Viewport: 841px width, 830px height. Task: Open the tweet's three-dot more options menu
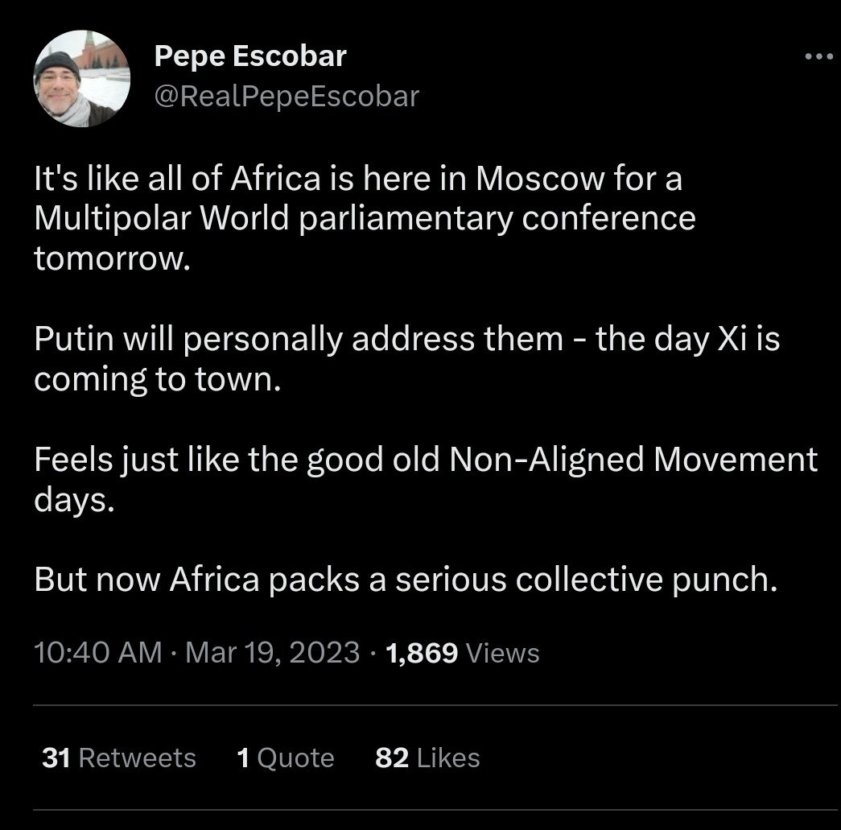click(818, 57)
